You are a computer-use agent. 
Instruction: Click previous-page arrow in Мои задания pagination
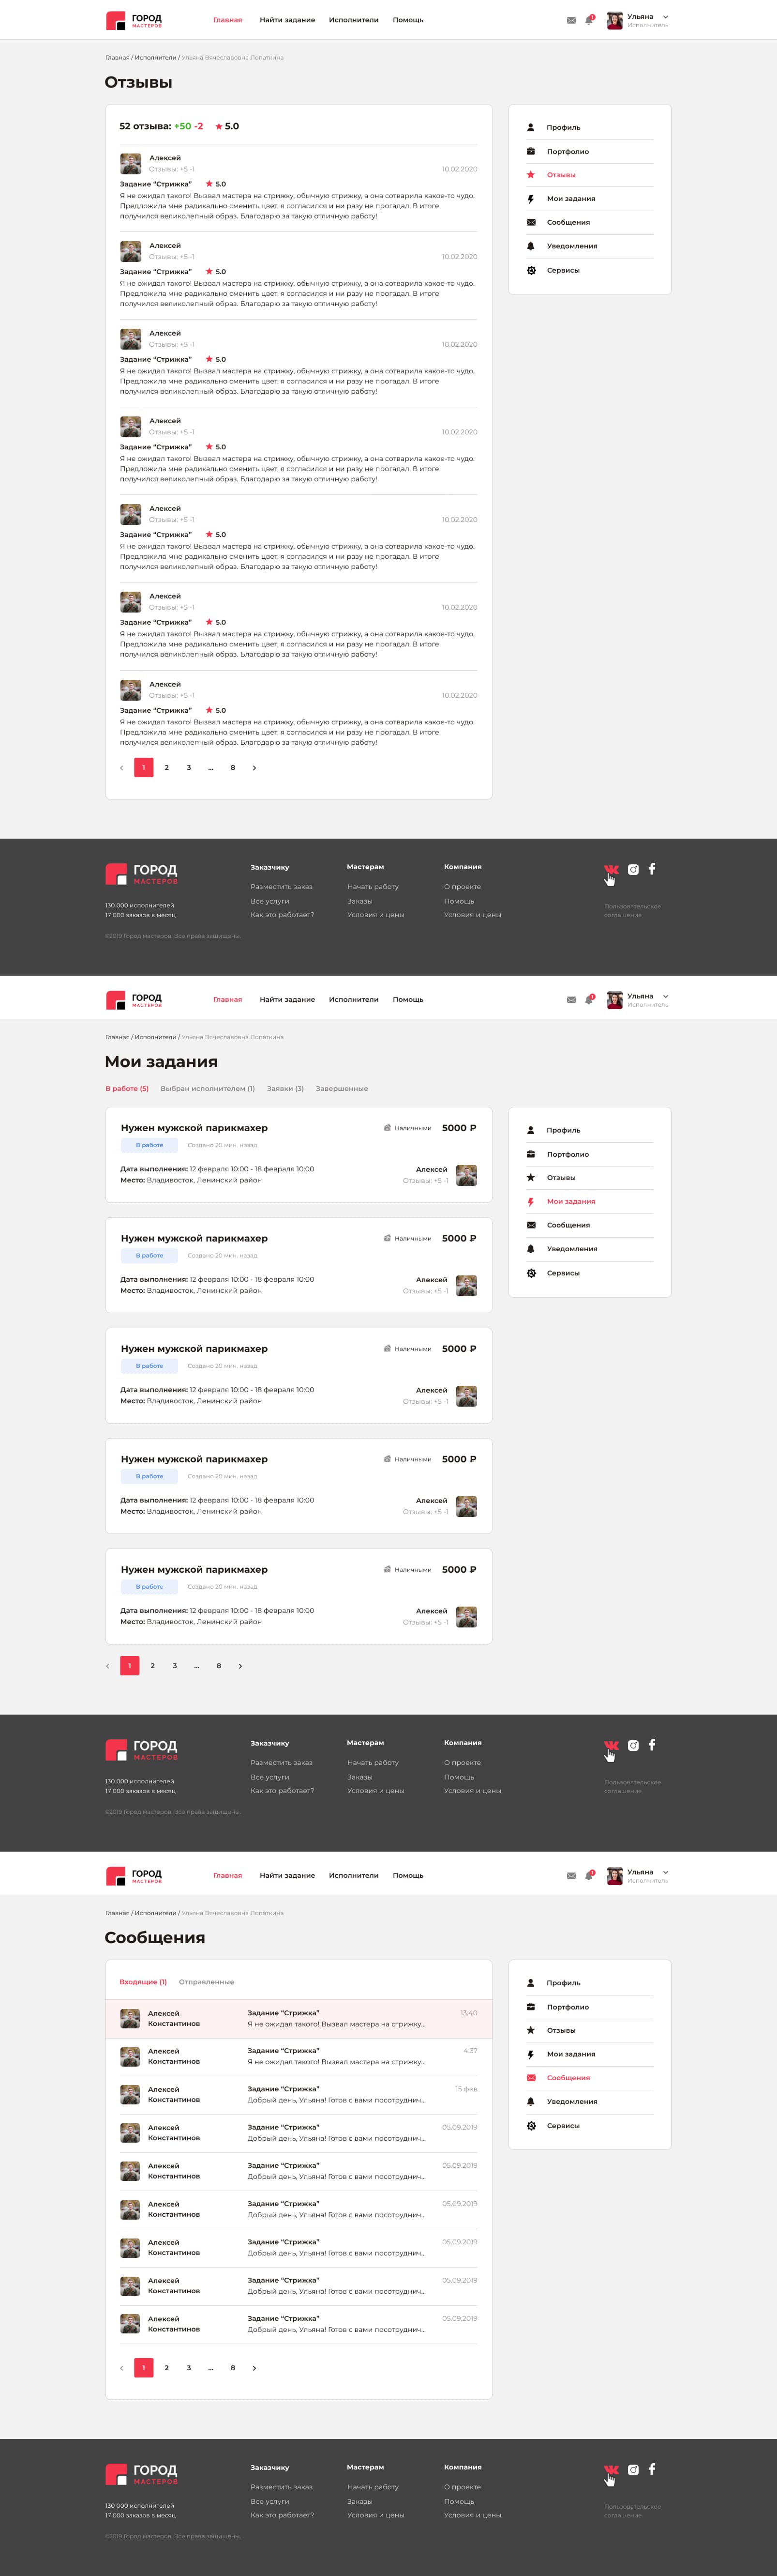tap(107, 1666)
